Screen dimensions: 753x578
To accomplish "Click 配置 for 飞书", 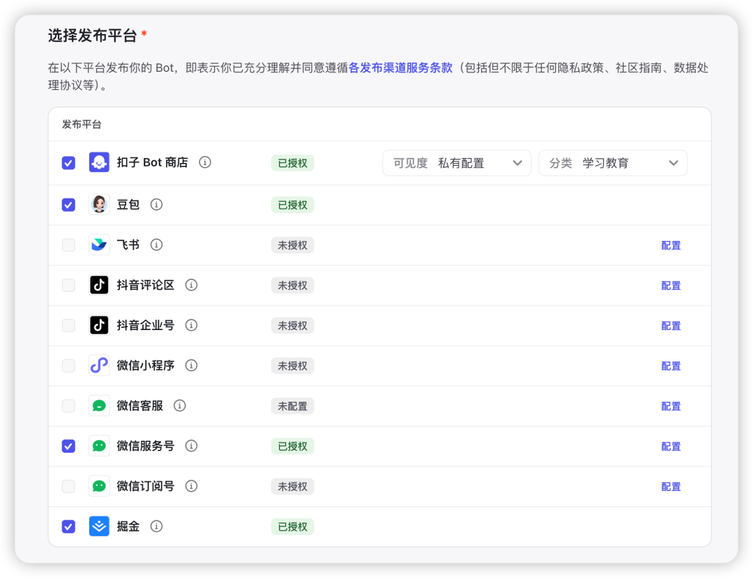I will [671, 245].
